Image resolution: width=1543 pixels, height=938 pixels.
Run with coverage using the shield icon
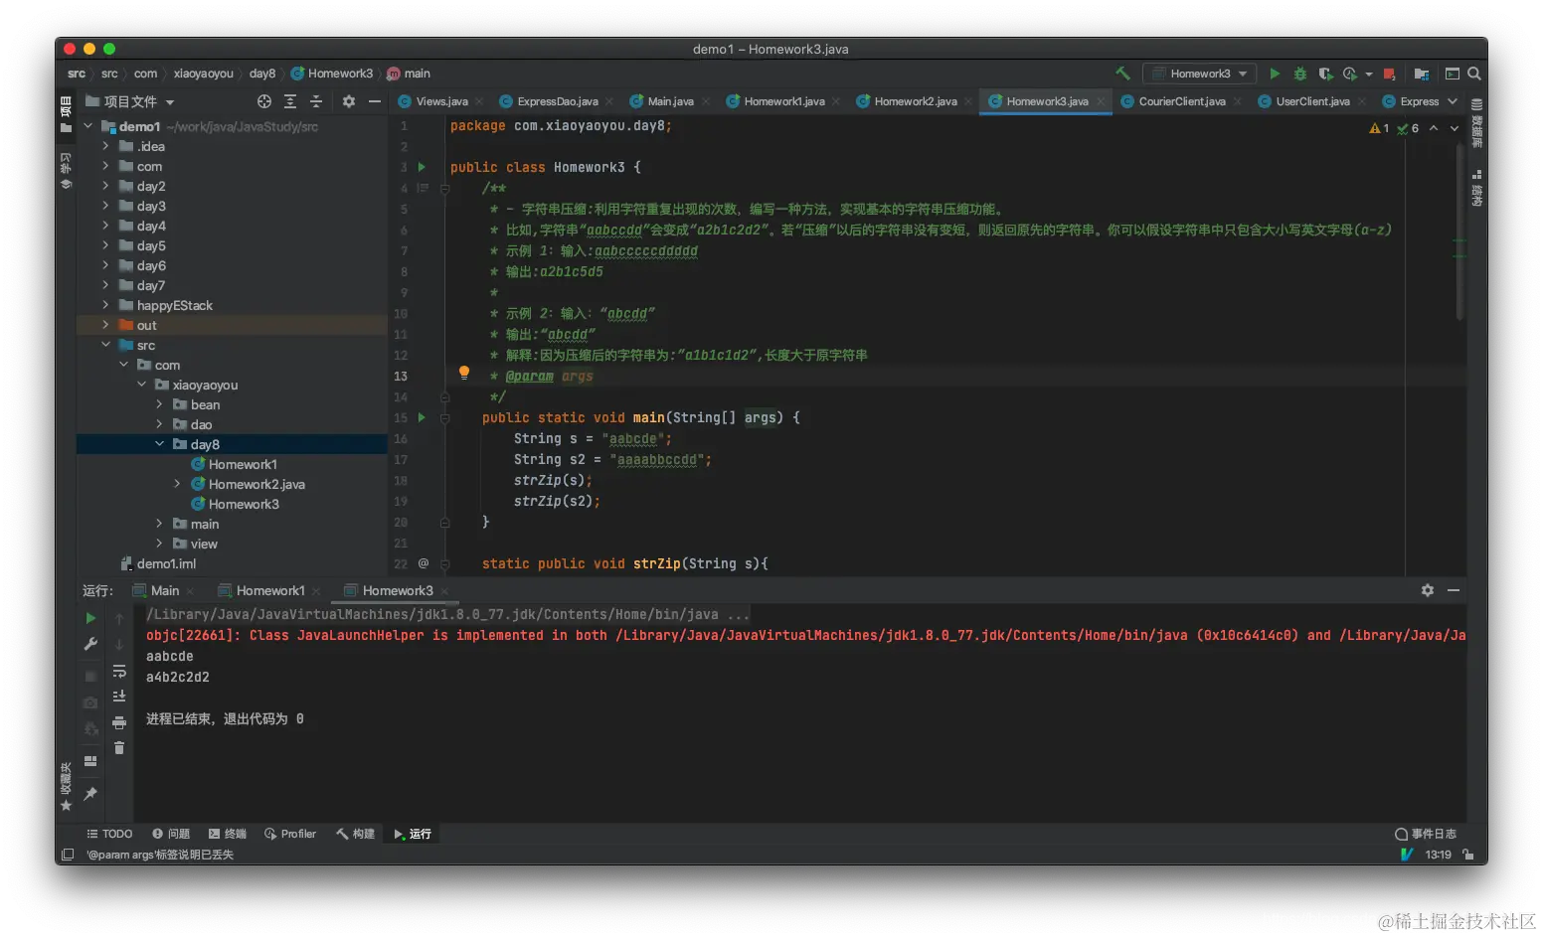click(x=1324, y=74)
